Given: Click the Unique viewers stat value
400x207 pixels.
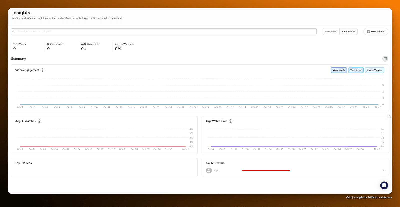Looking at the screenshot, I should 48,49.
